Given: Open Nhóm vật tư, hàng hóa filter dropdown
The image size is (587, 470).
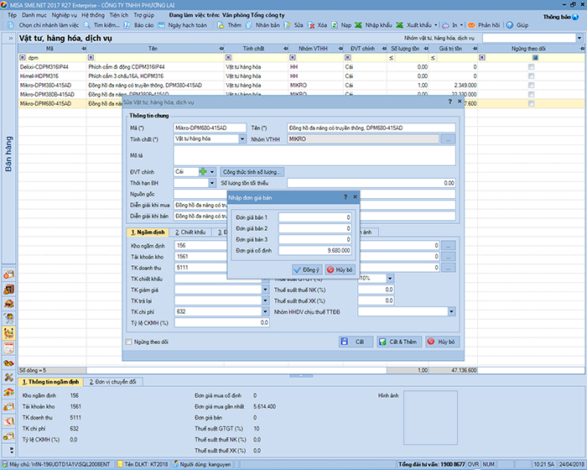Looking at the screenshot, I should coord(579,38).
